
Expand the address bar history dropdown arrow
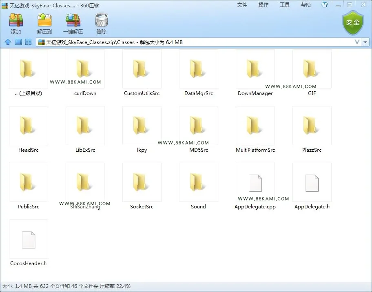coord(365,42)
